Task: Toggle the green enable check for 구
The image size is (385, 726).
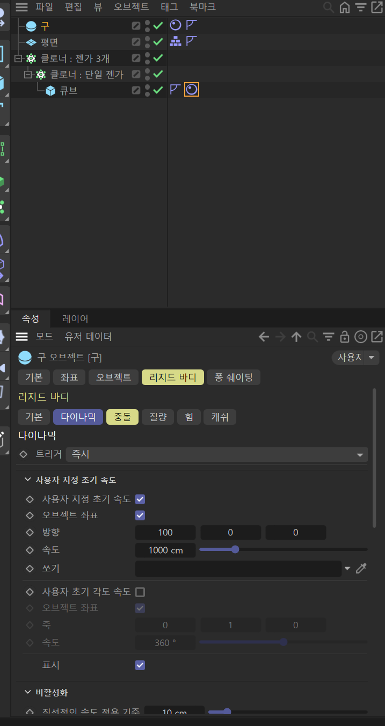Action: pyautogui.click(x=158, y=25)
